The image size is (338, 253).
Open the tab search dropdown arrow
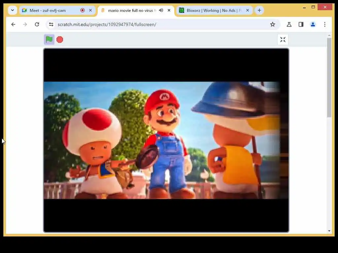[x=13, y=10]
